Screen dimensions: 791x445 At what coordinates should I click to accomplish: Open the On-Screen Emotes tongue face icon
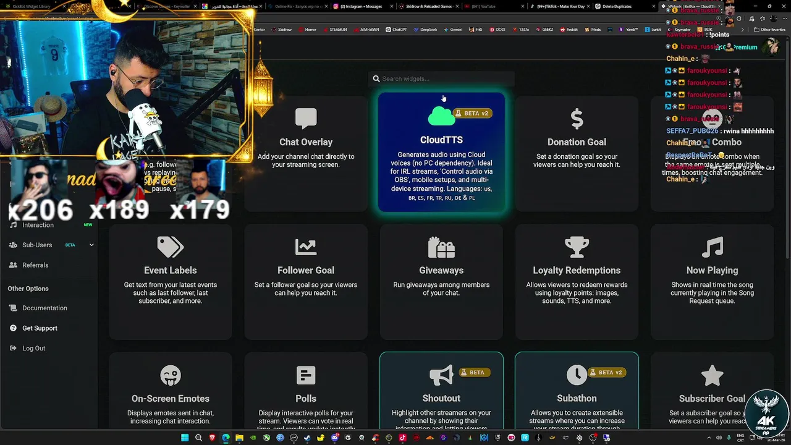pyautogui.click(x=171, y=375)
